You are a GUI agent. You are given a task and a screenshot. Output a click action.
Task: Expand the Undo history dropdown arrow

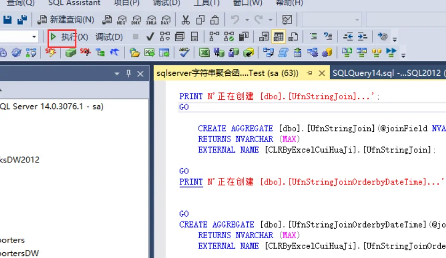click(x=247, y=20)
